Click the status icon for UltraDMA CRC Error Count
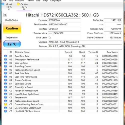Screen dimensions: 125x125 coord(5,111)
